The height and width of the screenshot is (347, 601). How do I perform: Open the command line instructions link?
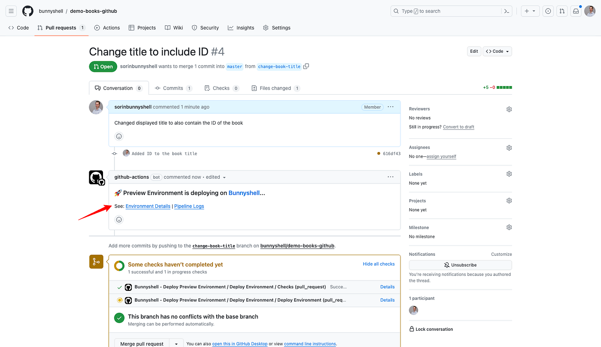coord(310,344)
